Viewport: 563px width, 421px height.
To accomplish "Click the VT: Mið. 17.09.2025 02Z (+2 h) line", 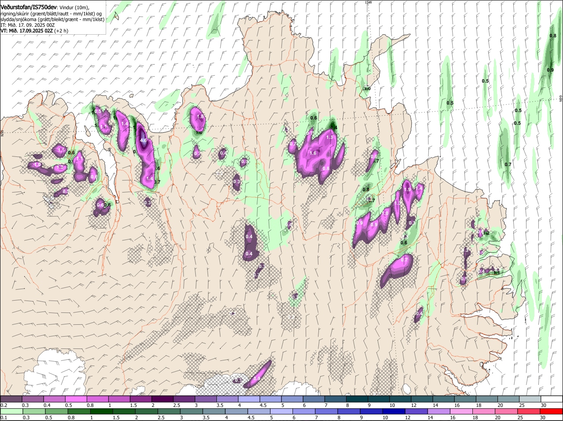I will pyautogui.click(x=34, y=31).
